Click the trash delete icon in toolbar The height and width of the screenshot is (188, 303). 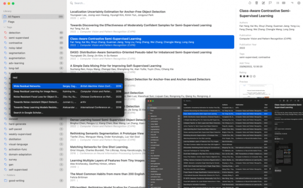(257, 3)
